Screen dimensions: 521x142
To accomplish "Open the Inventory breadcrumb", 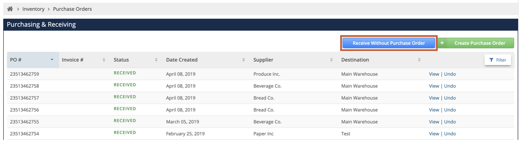I will coord(33,9).
